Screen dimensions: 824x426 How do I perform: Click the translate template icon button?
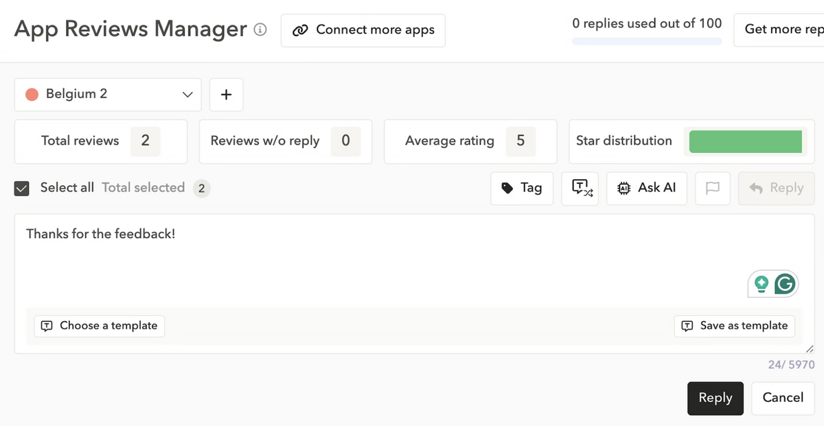[x=580, y=188]
